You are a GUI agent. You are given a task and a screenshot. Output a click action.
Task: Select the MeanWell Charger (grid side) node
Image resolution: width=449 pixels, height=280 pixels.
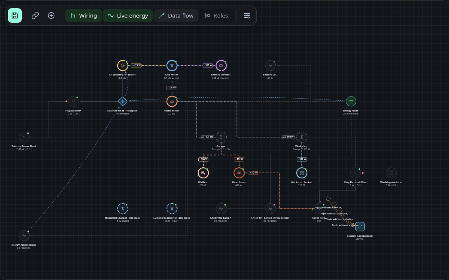point(123,208)
